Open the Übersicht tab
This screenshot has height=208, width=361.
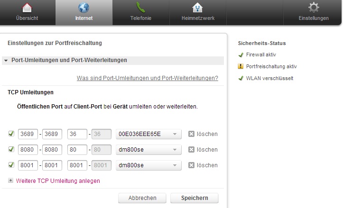(x=27, y=12)
